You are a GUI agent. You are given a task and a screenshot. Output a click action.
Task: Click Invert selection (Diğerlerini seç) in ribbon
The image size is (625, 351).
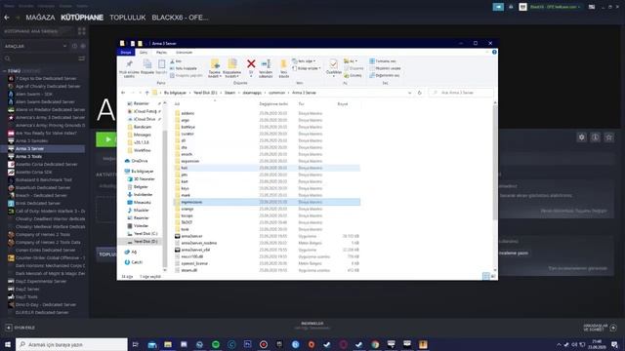point(384,75)
